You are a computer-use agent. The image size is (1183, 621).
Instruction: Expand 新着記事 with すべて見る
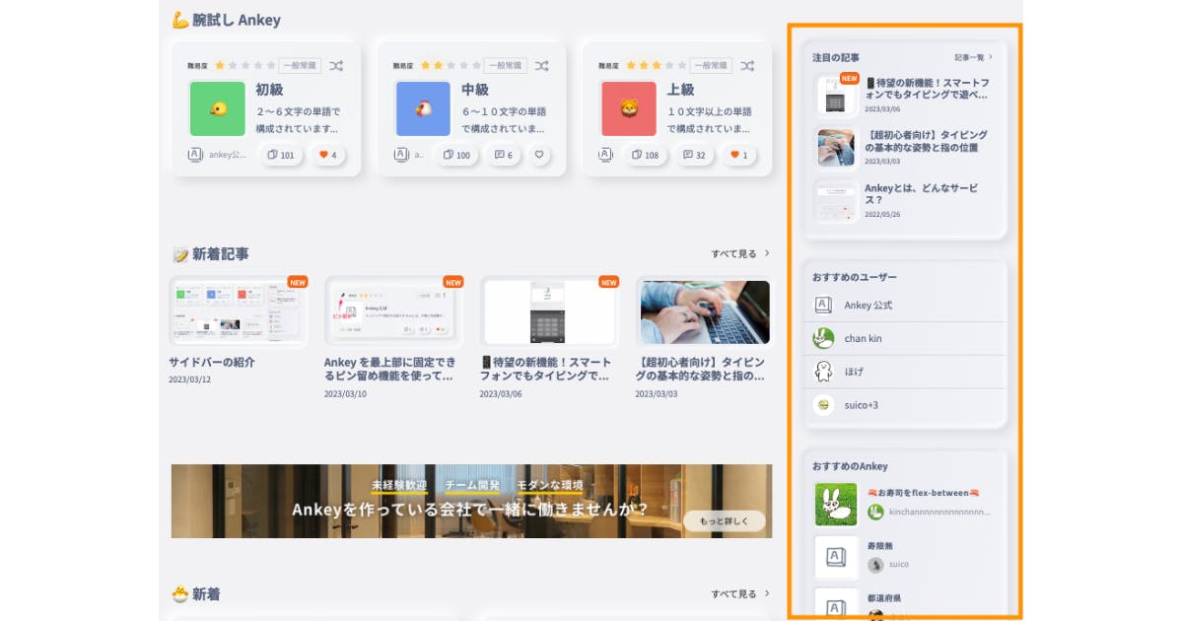click(x=740, y=254)
